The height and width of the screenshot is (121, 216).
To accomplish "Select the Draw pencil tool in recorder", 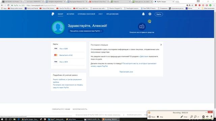I will [x=184, y=117].
